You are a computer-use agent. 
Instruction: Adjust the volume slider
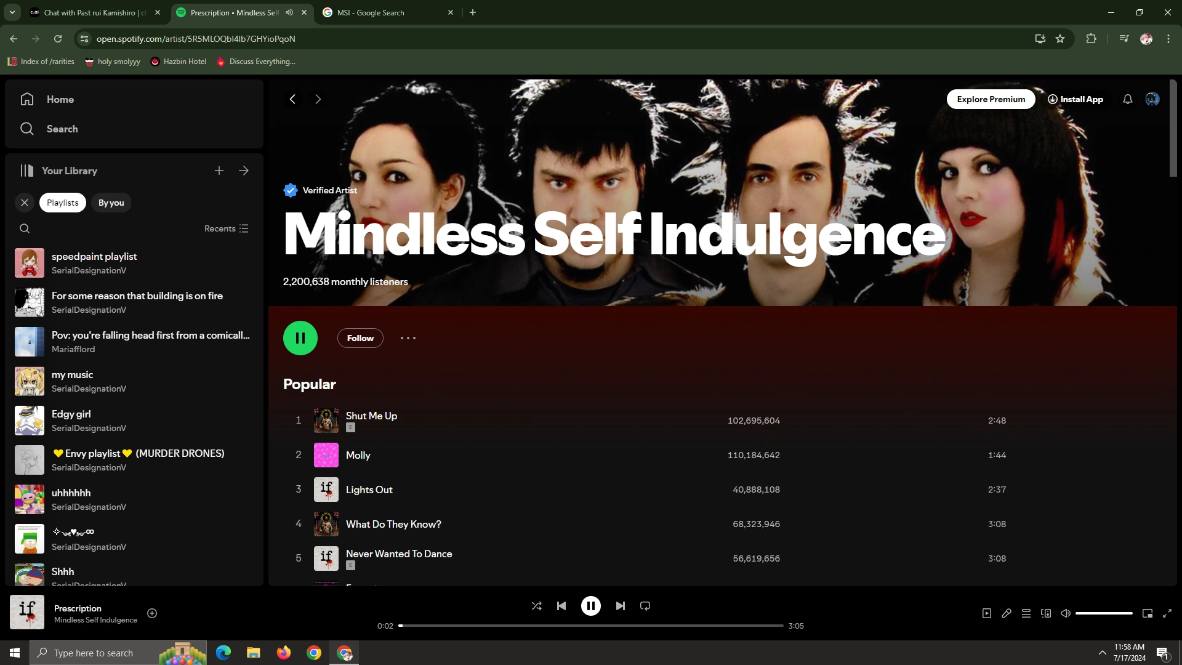(1104, 613)
